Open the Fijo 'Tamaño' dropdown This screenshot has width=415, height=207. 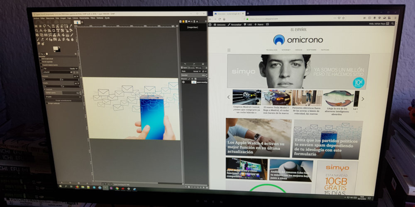(x=73, y=69)
